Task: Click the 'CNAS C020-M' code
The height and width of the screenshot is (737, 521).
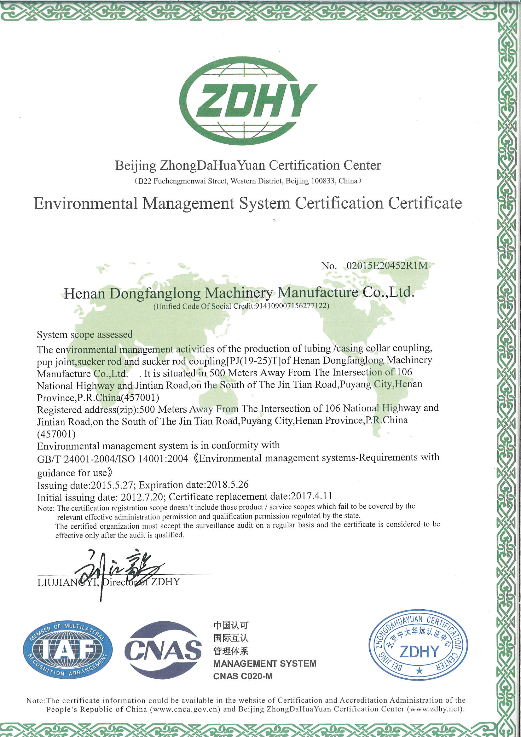Action: [243, 676]
